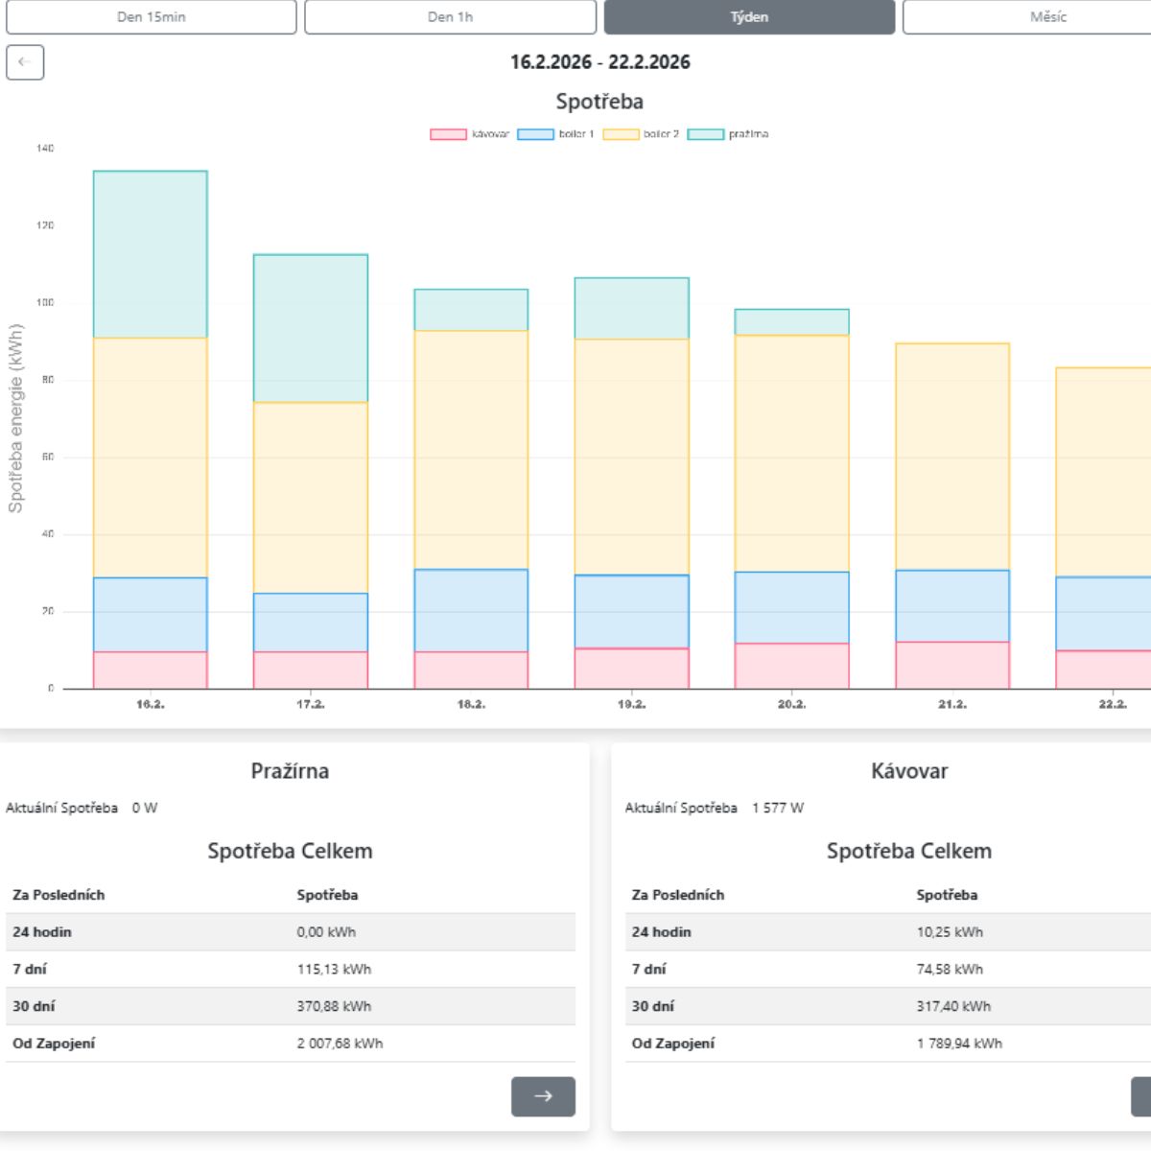Screen dimensions: 1151x1151
Task: Go to previous week with left arrow
Action: [x=25, y=62]
